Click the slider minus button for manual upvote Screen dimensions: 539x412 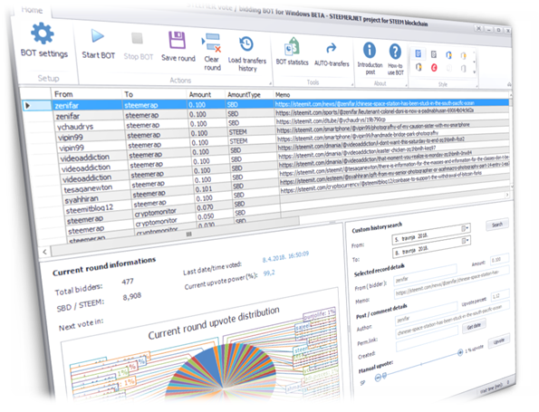coord(378,378)
